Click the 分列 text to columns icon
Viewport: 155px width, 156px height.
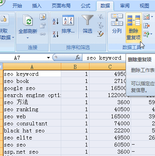(x=117, y=24)
